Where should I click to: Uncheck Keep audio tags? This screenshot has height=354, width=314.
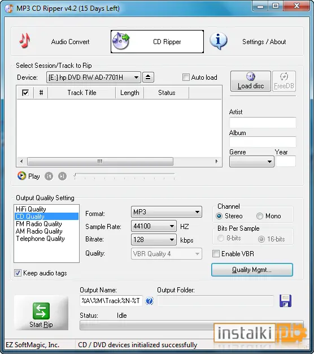tap(18, 273)
